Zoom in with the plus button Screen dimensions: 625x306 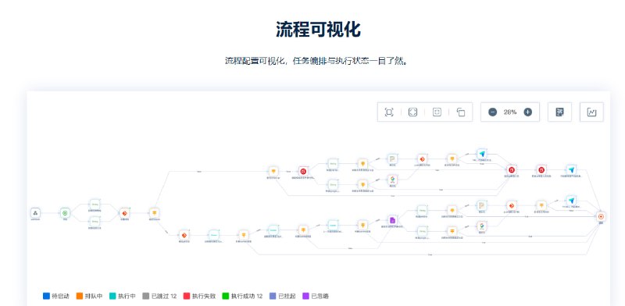tap(528, 112)
